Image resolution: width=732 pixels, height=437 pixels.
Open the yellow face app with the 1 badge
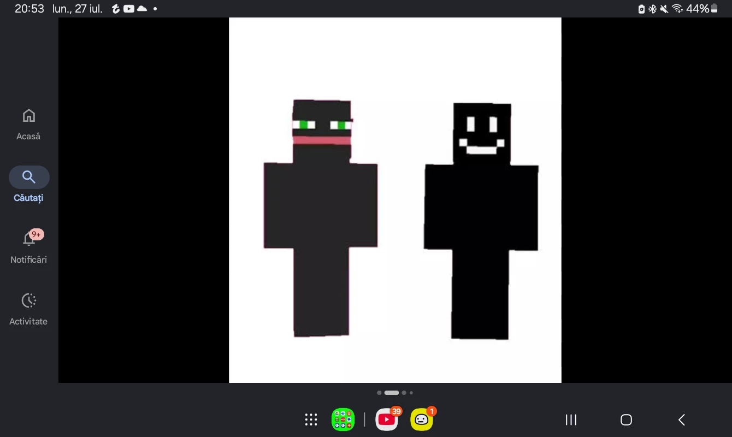422,420
